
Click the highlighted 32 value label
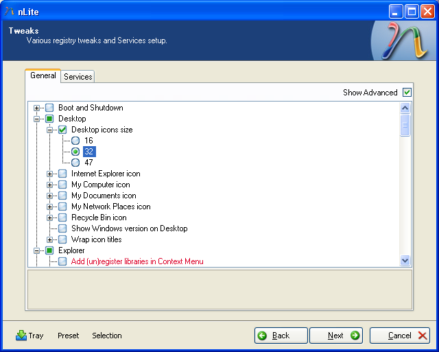point(89,152)
